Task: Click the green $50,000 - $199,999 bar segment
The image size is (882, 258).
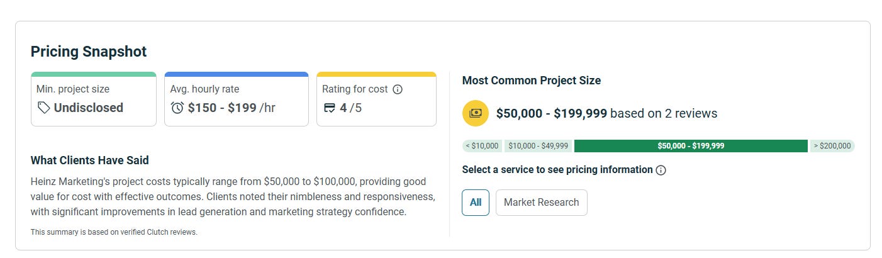Action: pyautogui.click(x=690, y=146)
